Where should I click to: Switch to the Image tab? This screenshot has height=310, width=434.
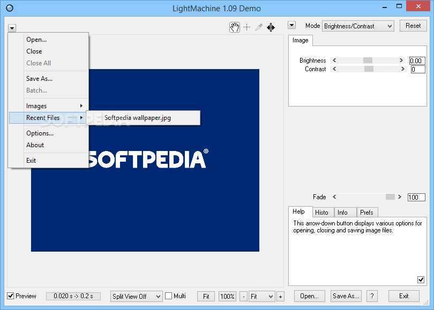300,40
